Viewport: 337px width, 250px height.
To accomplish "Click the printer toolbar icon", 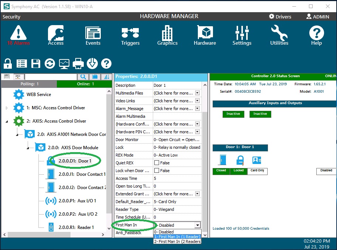I will pos(78,64).
